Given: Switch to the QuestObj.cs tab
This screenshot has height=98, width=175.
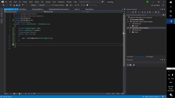Looking at the screenshot, I should point(23,9).
